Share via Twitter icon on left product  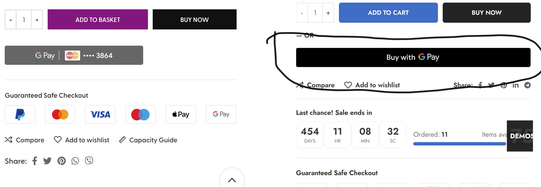[x=48, y=161]
